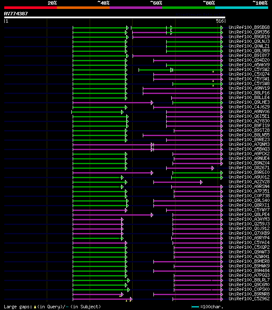The image size is (272, 310).
Task: Click the UniRef100_B9SBG8 hit label
Action: (249, 27)
